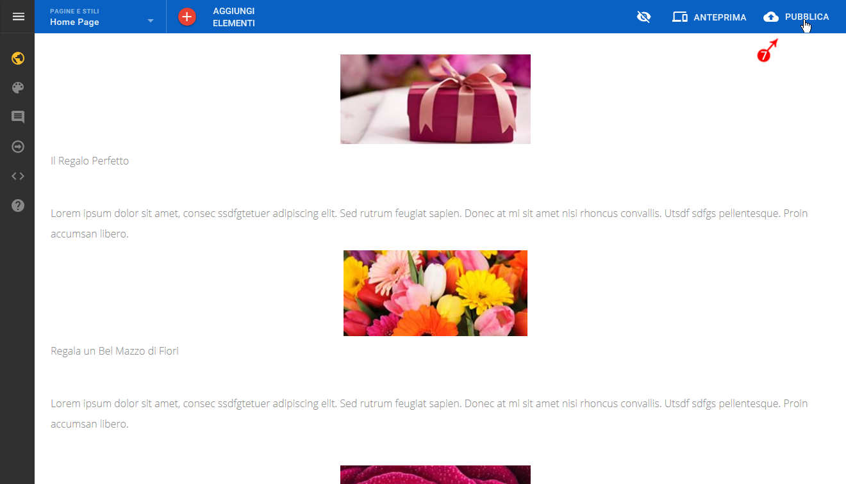This screenshot has height=484, width=846.
Task: Select the pink gift box image
Action: coord(435,99)
